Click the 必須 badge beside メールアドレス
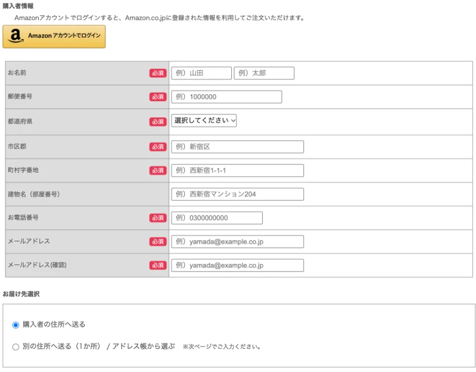Image resolution: width=476 pixels, height=372 pixels. point(158,242)
